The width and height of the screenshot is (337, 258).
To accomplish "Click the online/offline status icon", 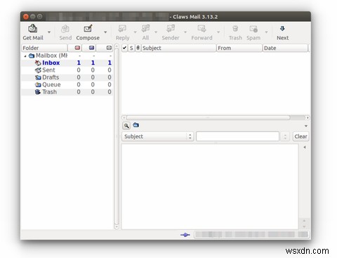I will (185, 235).
